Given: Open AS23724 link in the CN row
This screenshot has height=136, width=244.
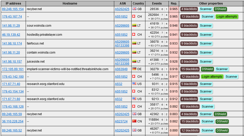Looking at the screenshot, I should (121, 121).
